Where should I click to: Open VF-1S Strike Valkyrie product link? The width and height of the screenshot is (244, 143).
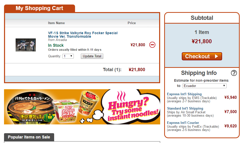[83, 35]
